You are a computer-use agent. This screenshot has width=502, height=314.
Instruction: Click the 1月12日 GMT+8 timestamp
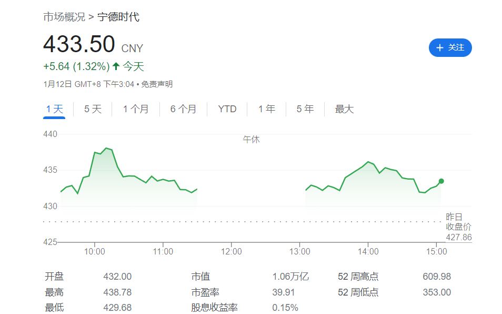point(89,84)
